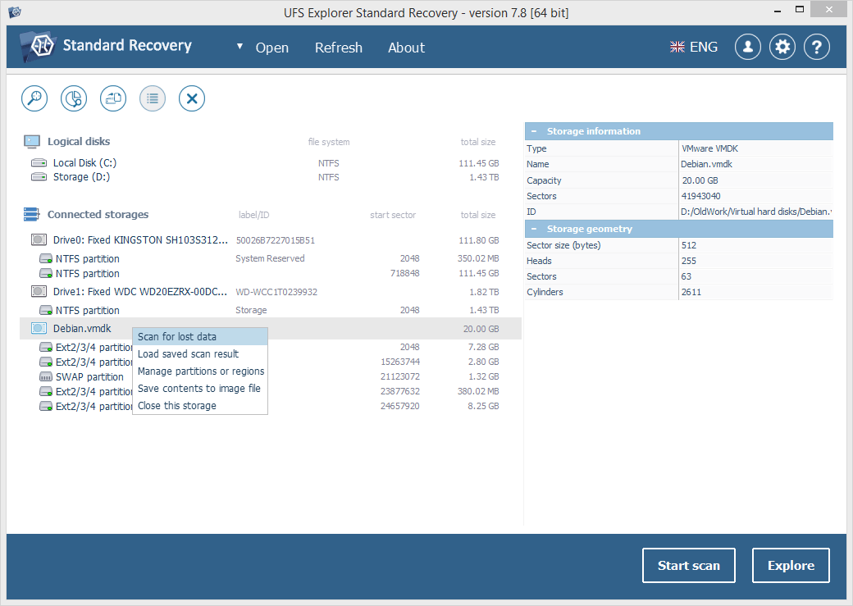Select Ext2/3/4 partition sized 8.25 GB
Image resolution: width=853 pixels, height=606 pixels.
(270, 406)
